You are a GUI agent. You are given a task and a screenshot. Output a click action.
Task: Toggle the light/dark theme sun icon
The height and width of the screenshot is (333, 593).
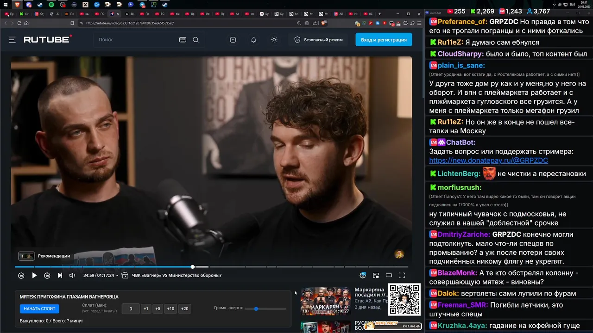point(274,40)
